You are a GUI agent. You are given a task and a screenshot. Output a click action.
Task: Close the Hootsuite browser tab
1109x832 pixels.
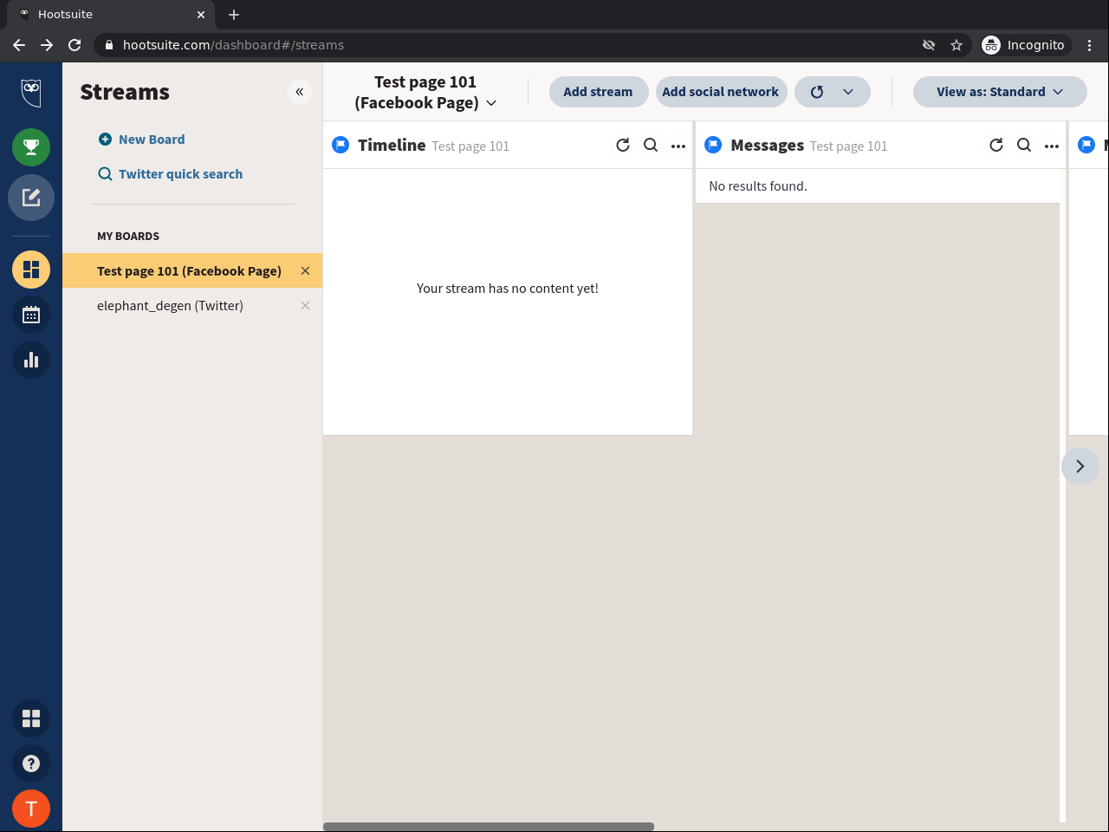pos(201,15)
